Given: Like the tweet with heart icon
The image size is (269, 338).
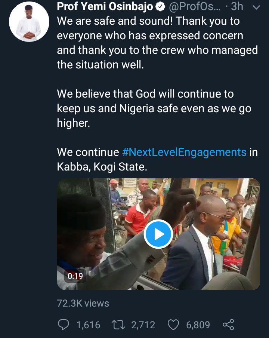Looking at the screenshot, I should click(x=173, y=325).
